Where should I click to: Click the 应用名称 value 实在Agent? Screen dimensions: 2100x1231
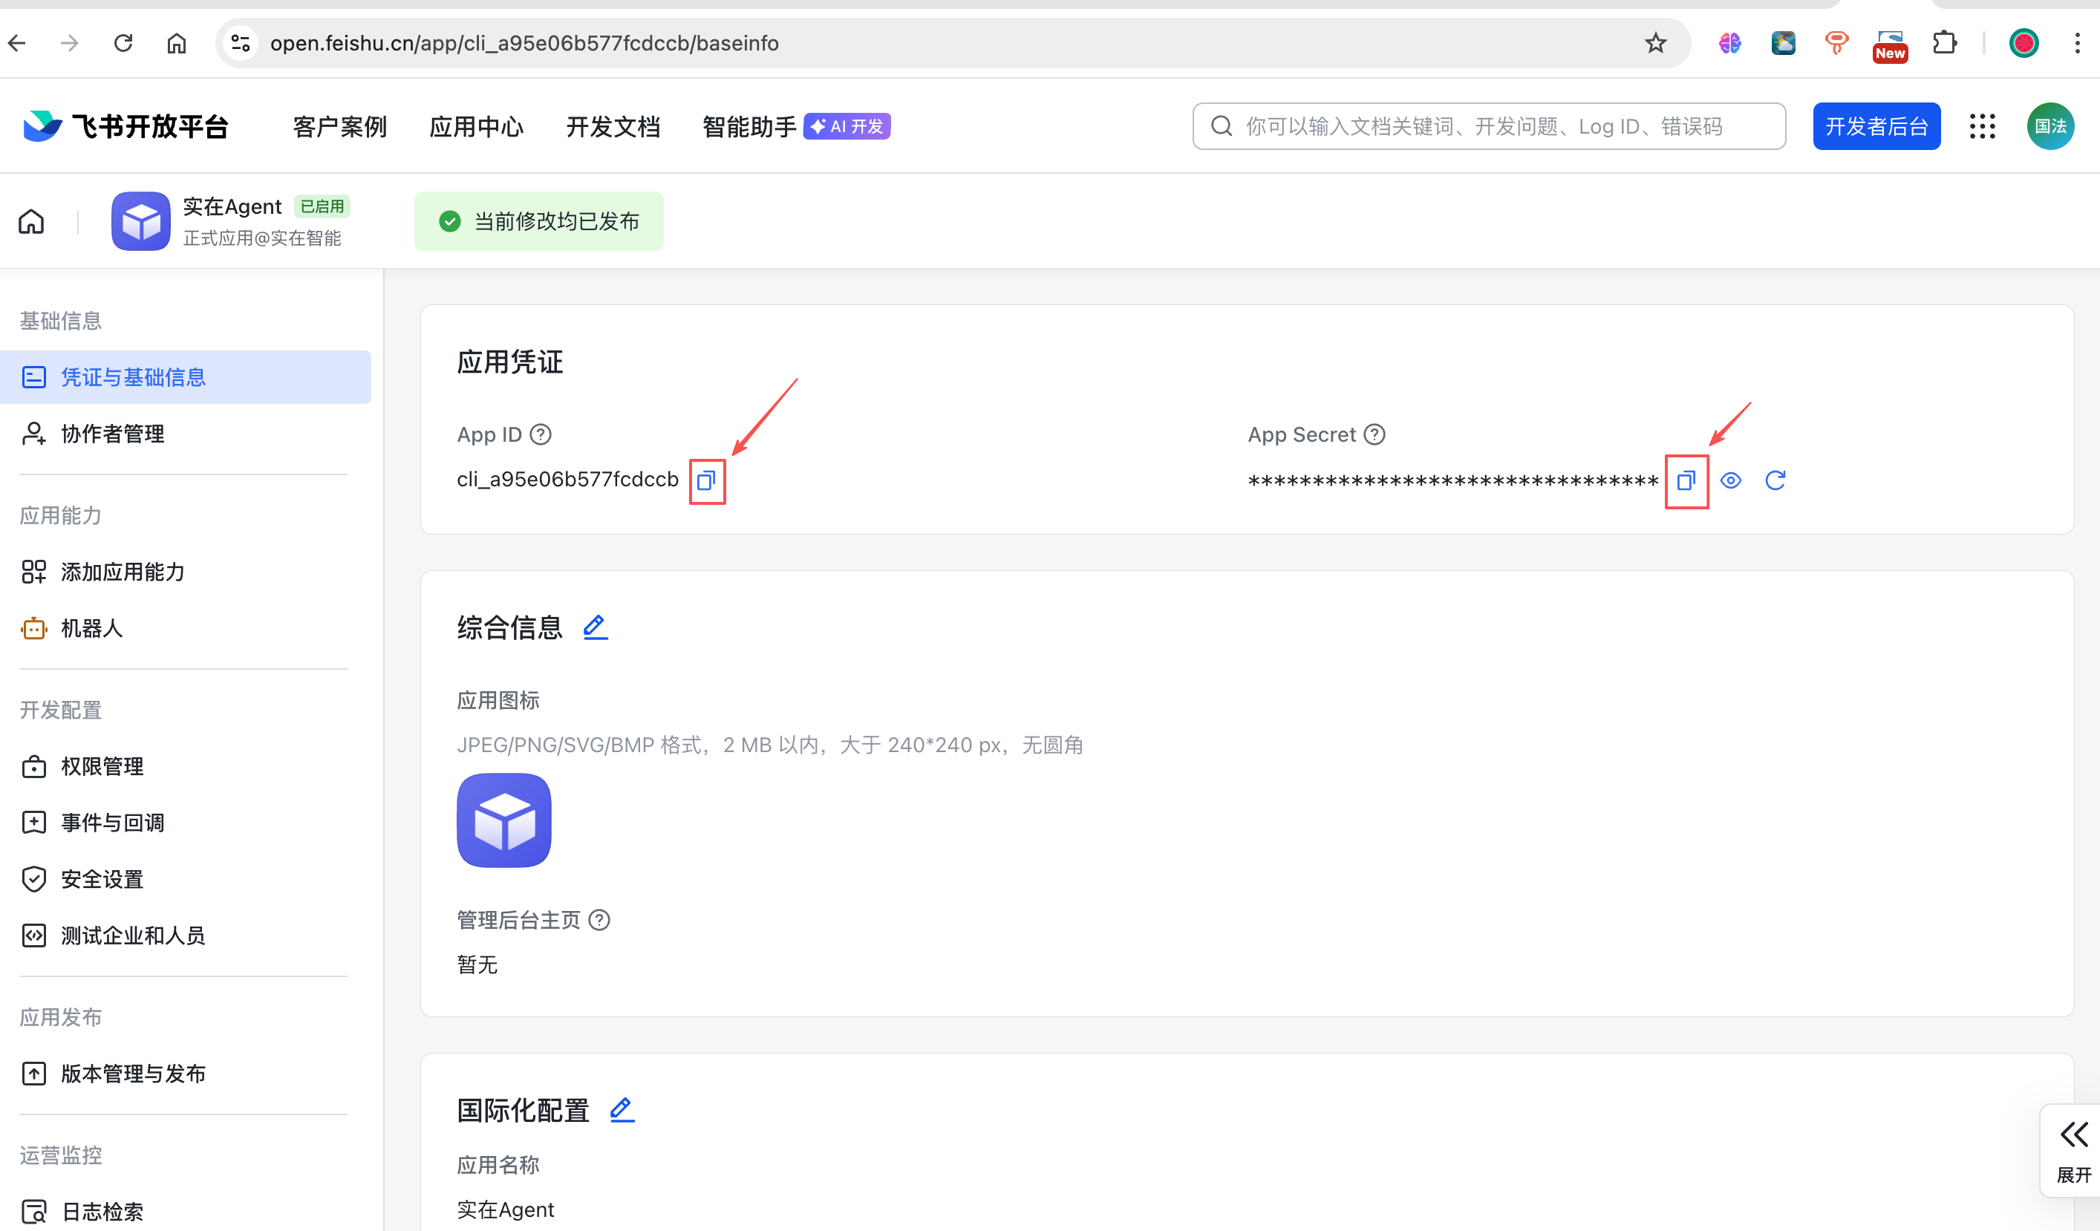click(505, 1209)
